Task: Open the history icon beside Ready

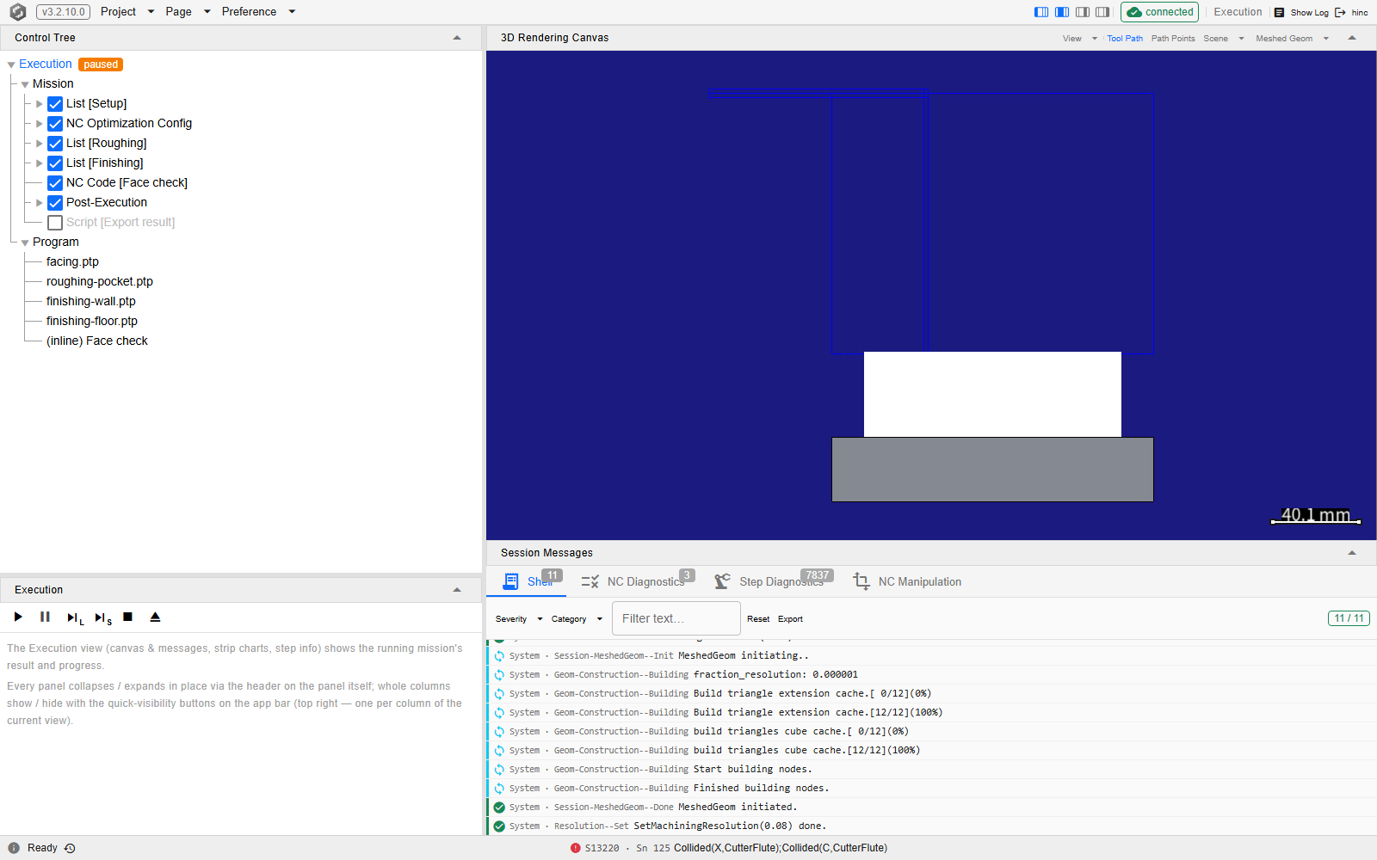Action: [70, 848]
